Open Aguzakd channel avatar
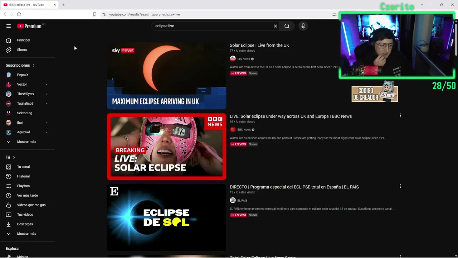The width and height of the screenshot is (458, 258). tap(9, 132)
